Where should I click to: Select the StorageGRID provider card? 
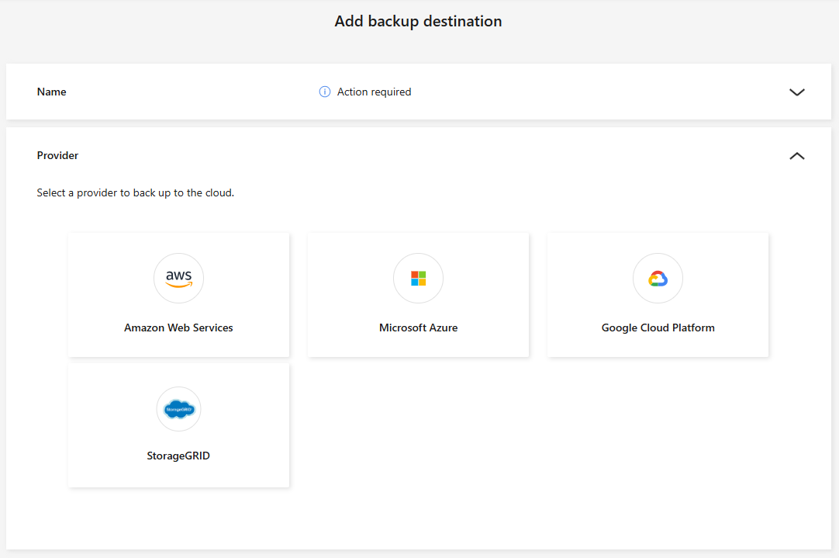pyautogui.click(x=178, y=425)
